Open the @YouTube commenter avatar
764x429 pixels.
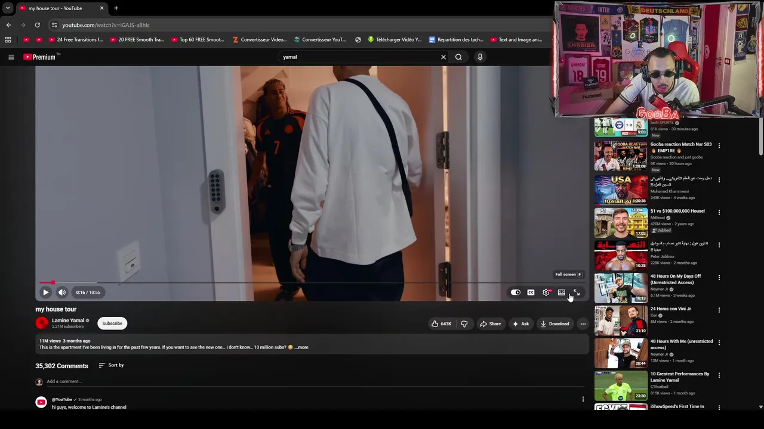click(41, 403)
